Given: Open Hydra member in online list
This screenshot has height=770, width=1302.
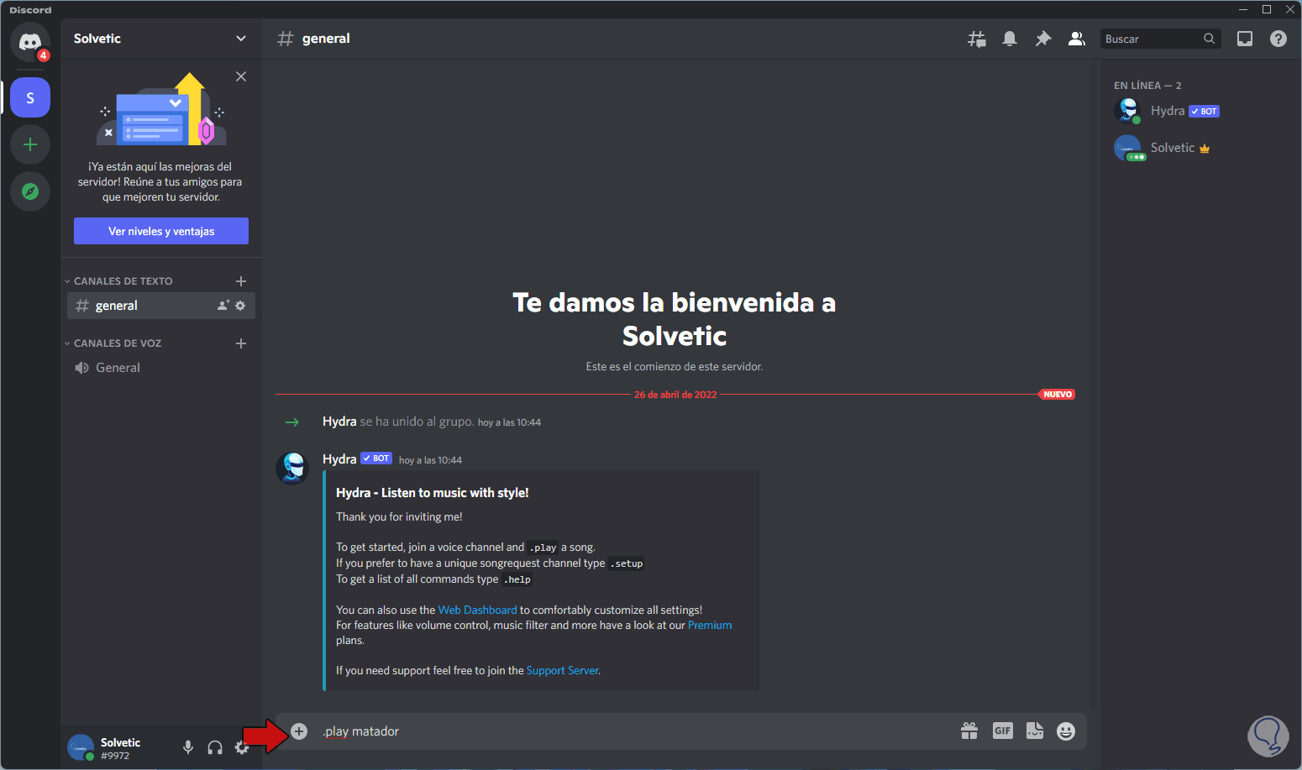Looking at the screenshot, I should pos(1199,111).
